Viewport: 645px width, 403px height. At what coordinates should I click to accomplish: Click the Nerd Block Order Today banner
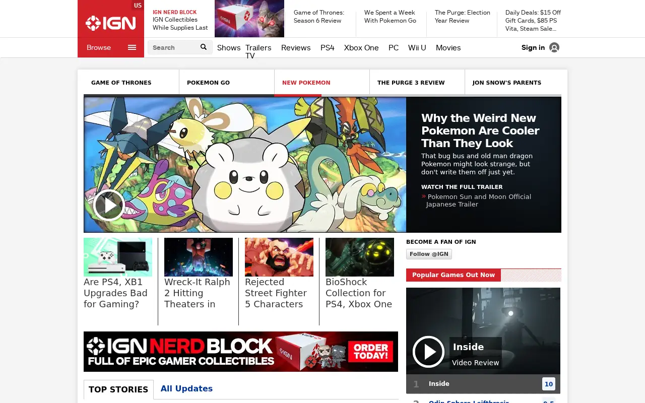click(241, 352)
